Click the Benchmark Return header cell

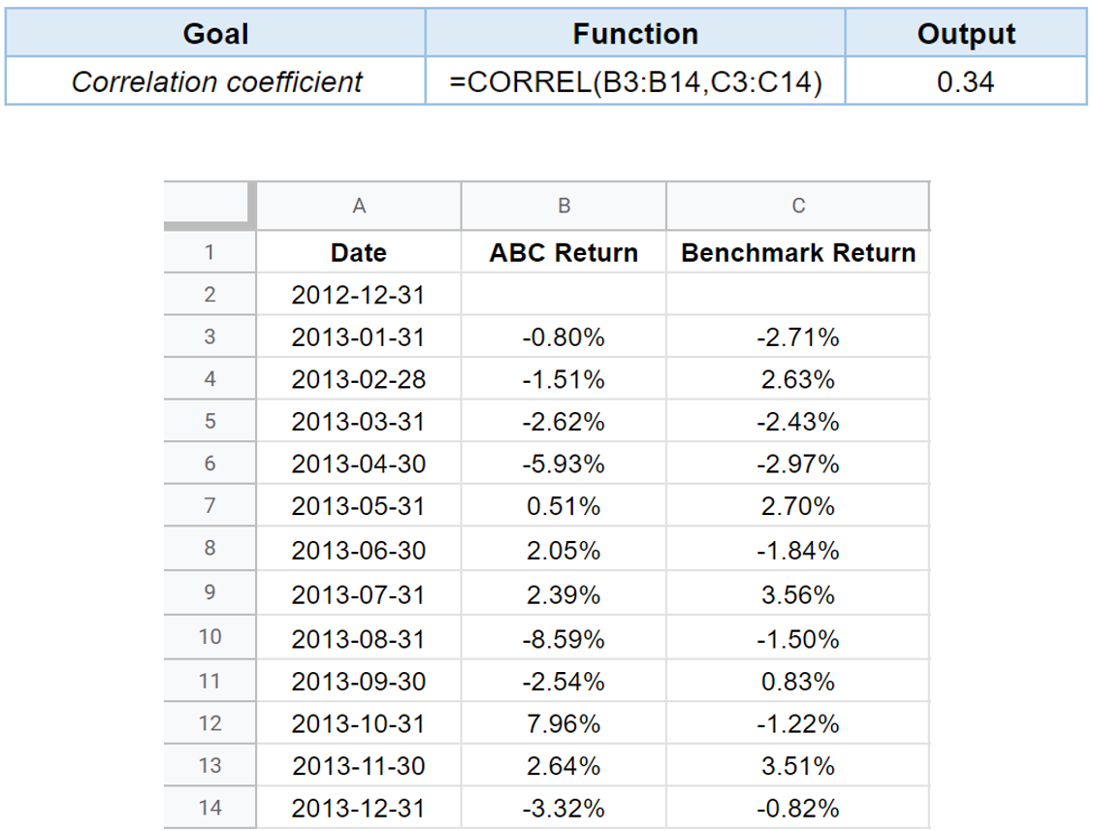coord(798,252)
